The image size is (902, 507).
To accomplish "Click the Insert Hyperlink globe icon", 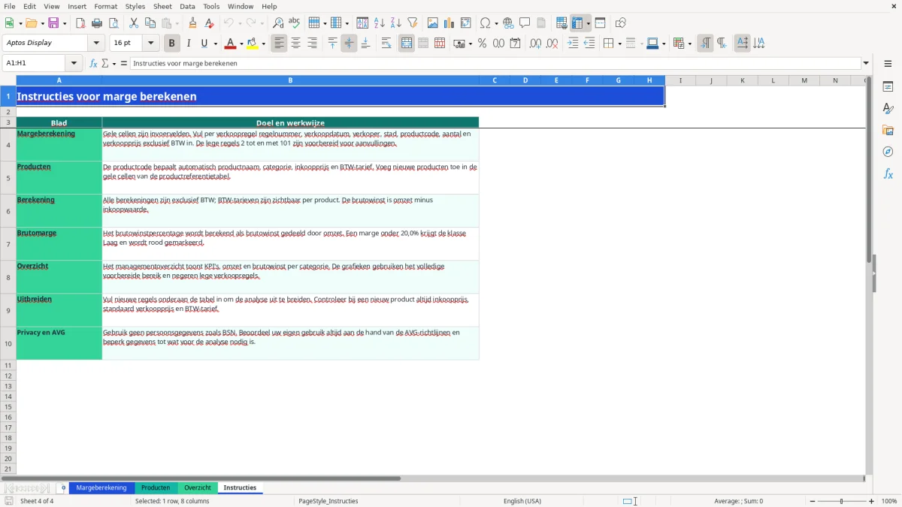I will [x=508, y=23].
